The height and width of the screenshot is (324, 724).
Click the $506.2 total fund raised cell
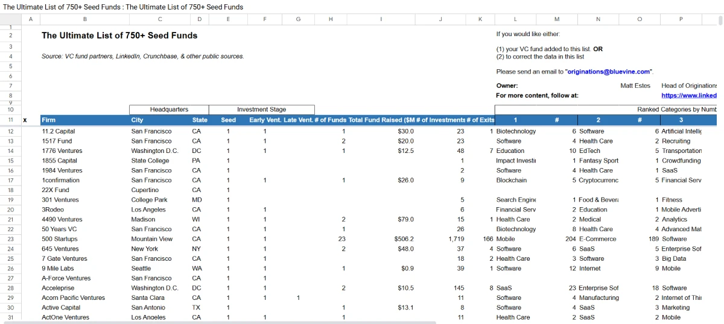click(381, 239)
